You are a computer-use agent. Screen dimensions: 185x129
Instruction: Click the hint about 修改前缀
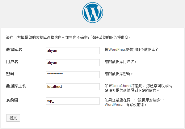(x=134, y=102)
